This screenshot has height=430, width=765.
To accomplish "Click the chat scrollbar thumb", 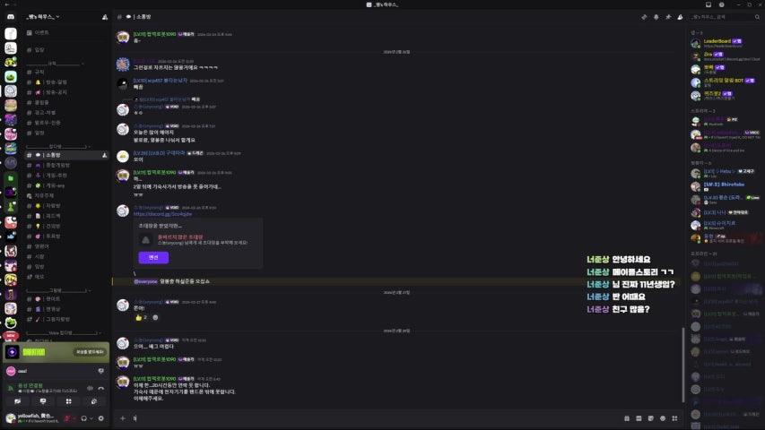I will tap(683, 365).
